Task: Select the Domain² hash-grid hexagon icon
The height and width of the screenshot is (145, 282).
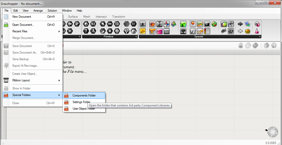Action: tap(110, 31)
